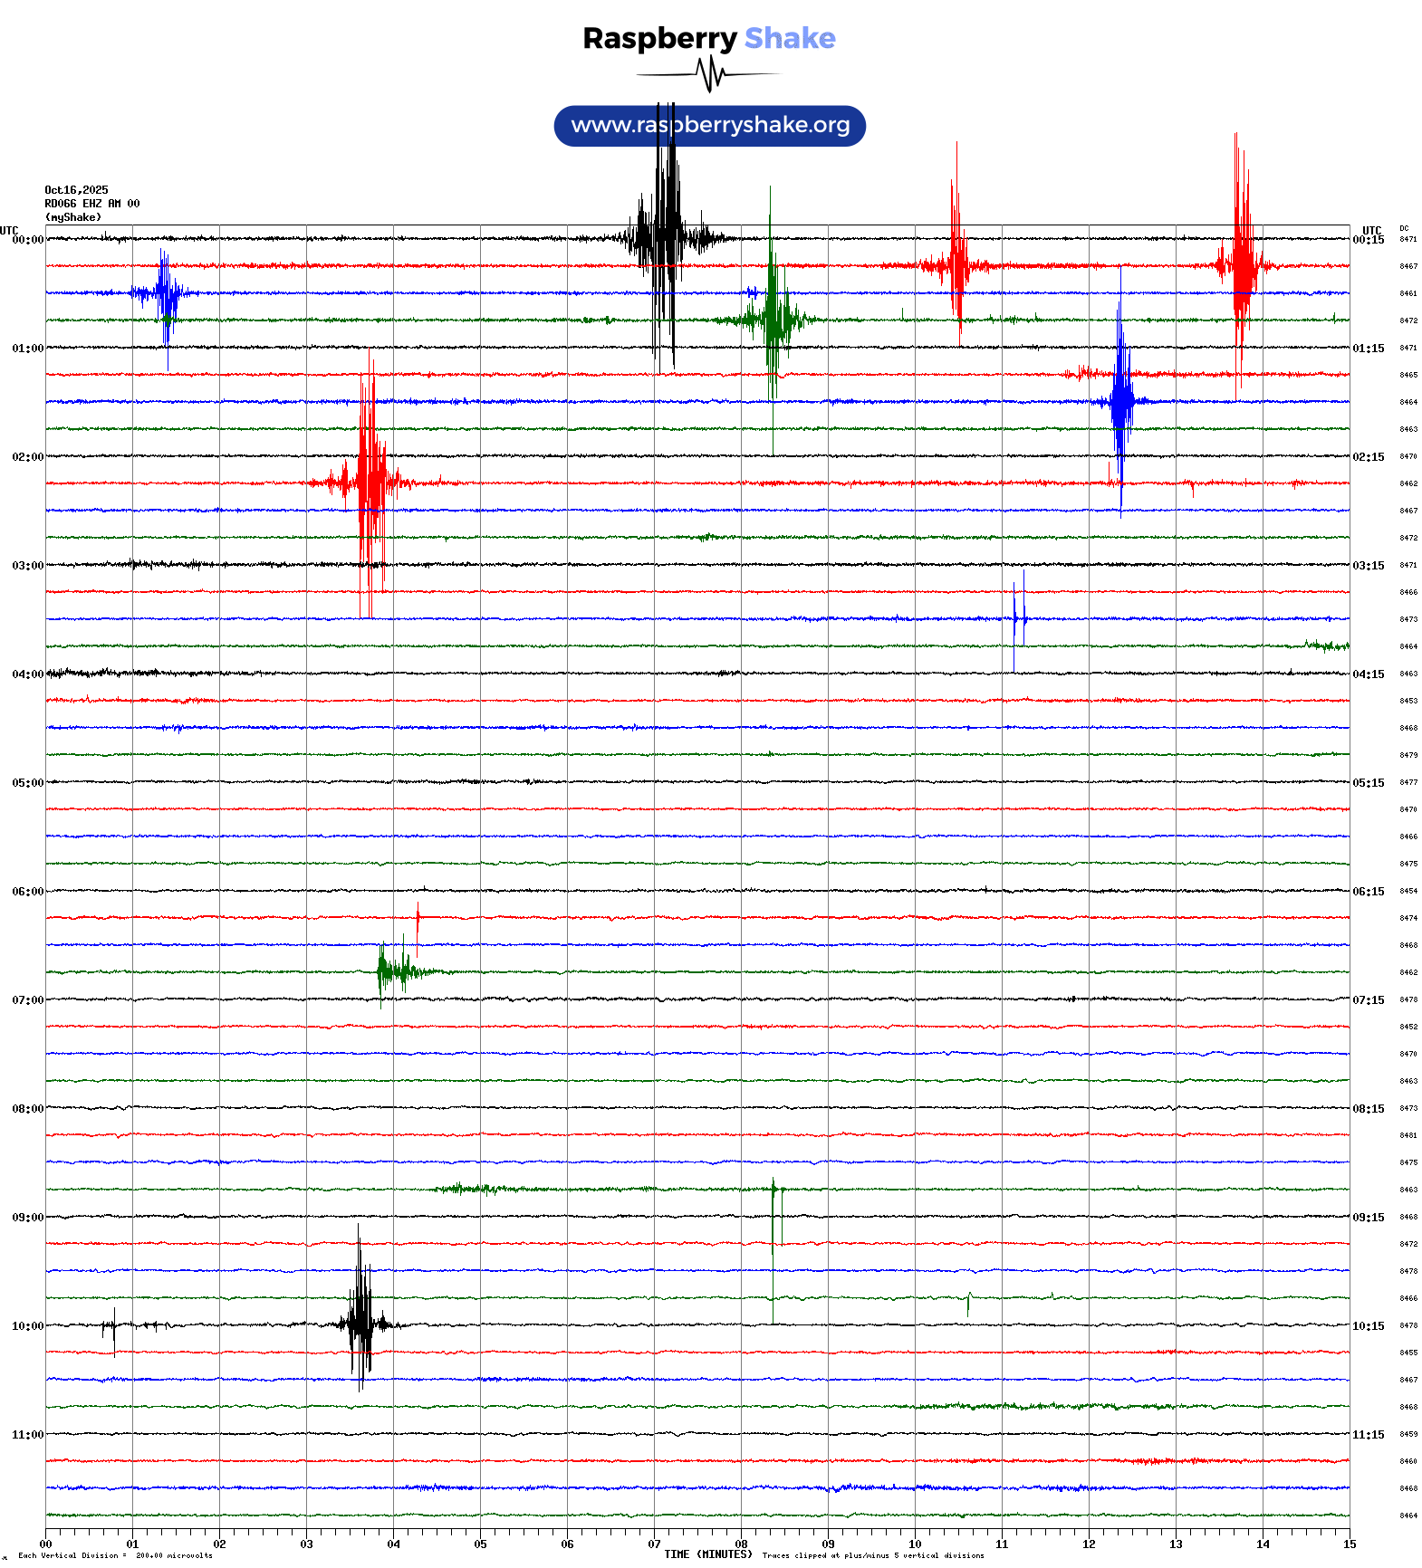Select the red burst near minute 14
Viewport: 1422px width, 1568px height.
tap(1241, 265)
